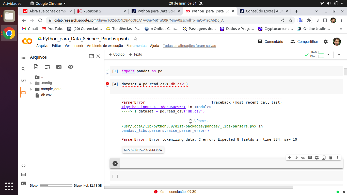Open the Comentário button
Viewport: 347px width, 195px height.
(x=270, y=42)
